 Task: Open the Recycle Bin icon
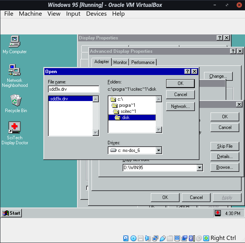pyautogui.click(x=16, y=100)
